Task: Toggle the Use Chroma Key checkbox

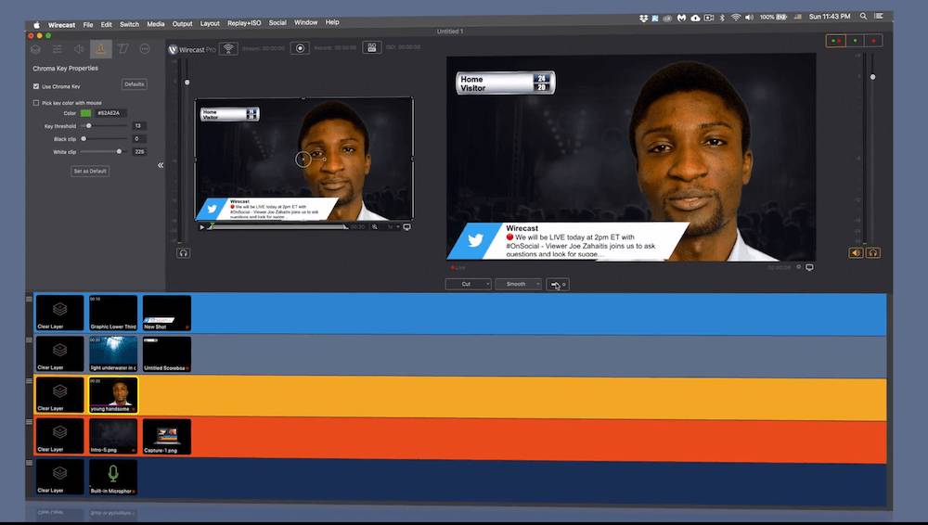Action: (36, 86)
